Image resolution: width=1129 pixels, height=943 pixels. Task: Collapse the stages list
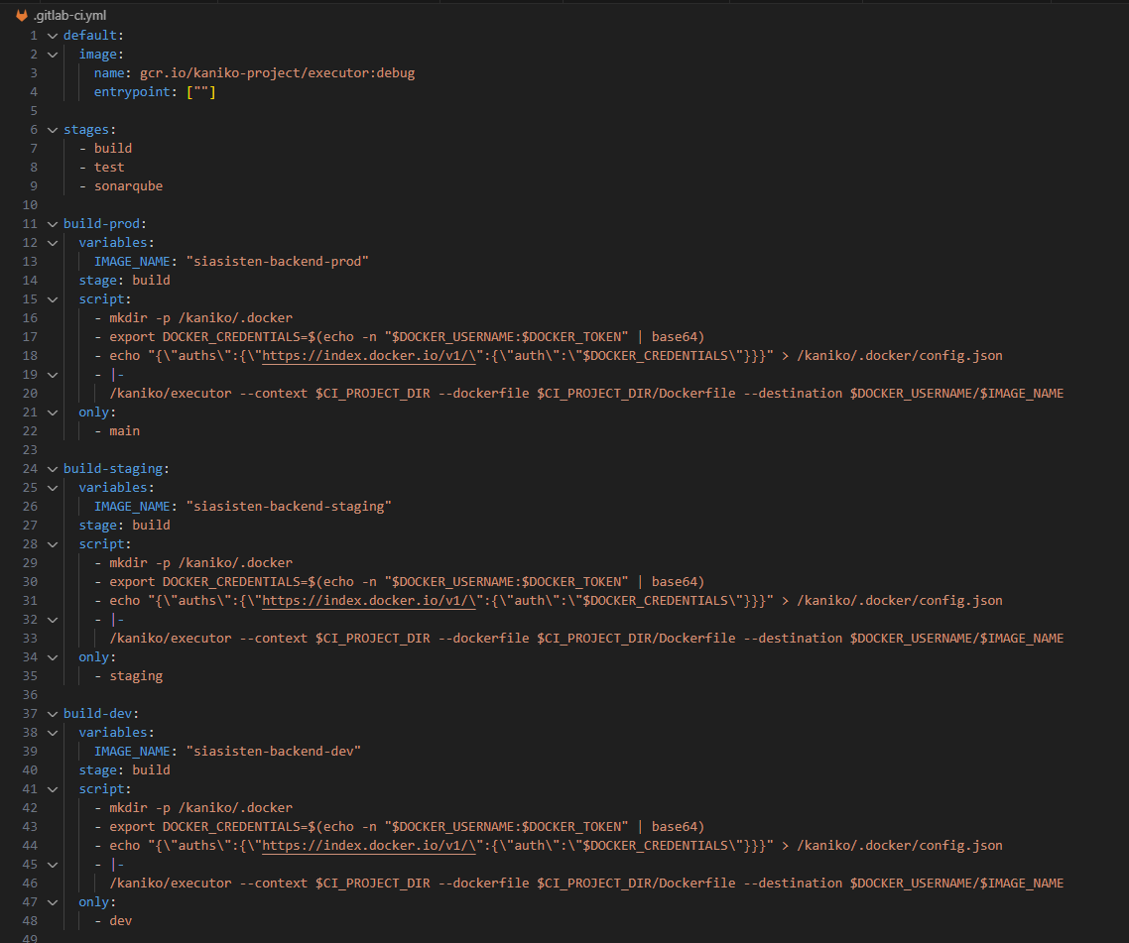pos(52,129)
